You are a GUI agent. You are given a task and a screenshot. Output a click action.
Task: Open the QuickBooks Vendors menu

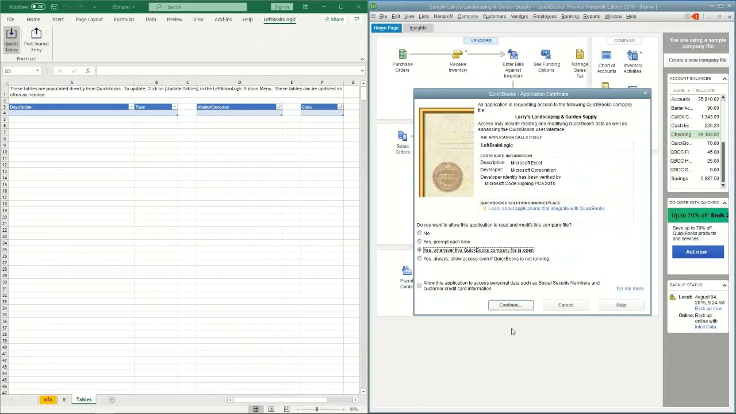click(x=519, y=16)
